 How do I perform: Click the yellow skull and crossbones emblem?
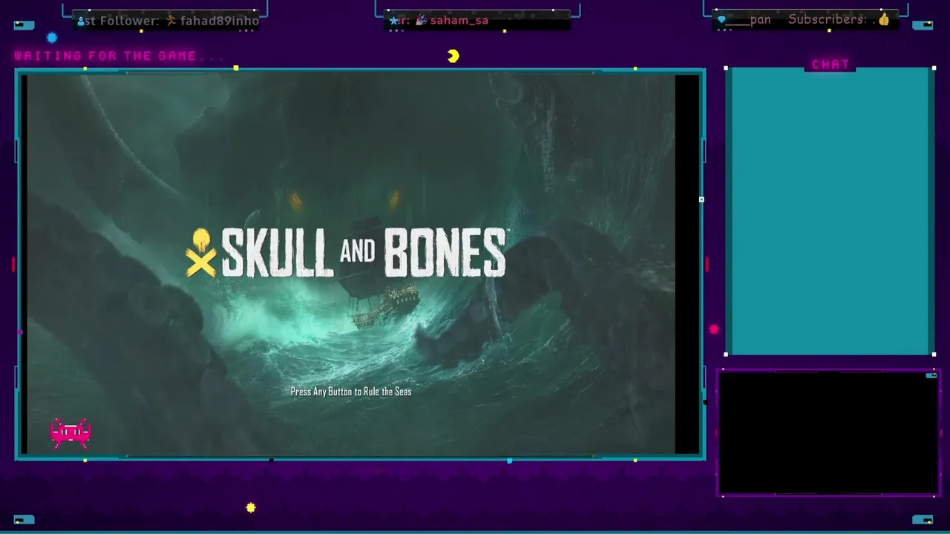[200, 254]
